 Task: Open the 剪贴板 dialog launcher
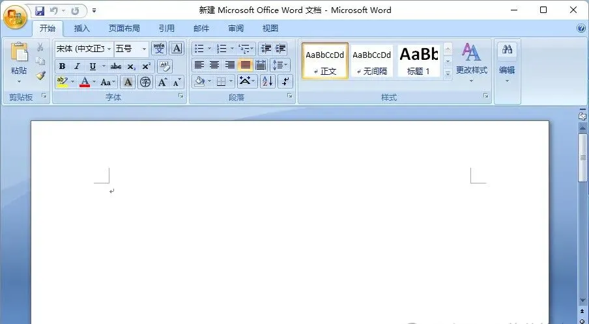[x=44, y=96]
